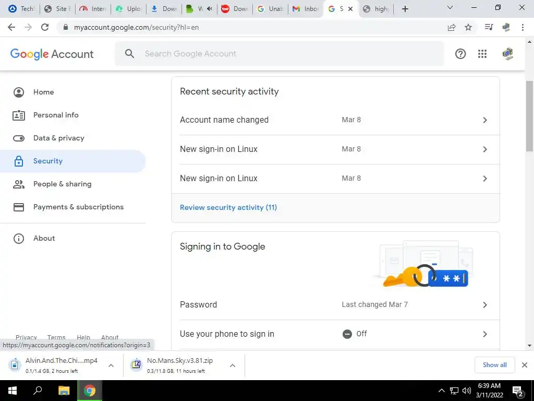Click the Search Google Account field
This screenshot has width=534, height=401.
(x=280, y=54)
